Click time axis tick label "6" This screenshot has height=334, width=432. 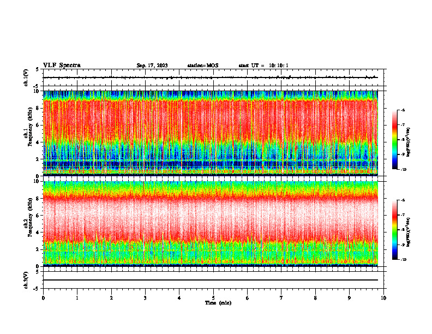click(248, 298)
